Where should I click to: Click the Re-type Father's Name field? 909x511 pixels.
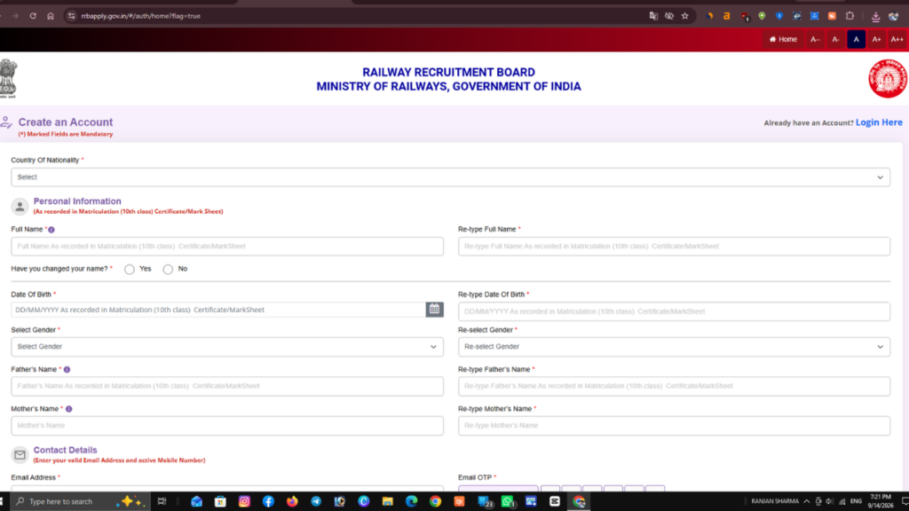click(x=675, y=387)
